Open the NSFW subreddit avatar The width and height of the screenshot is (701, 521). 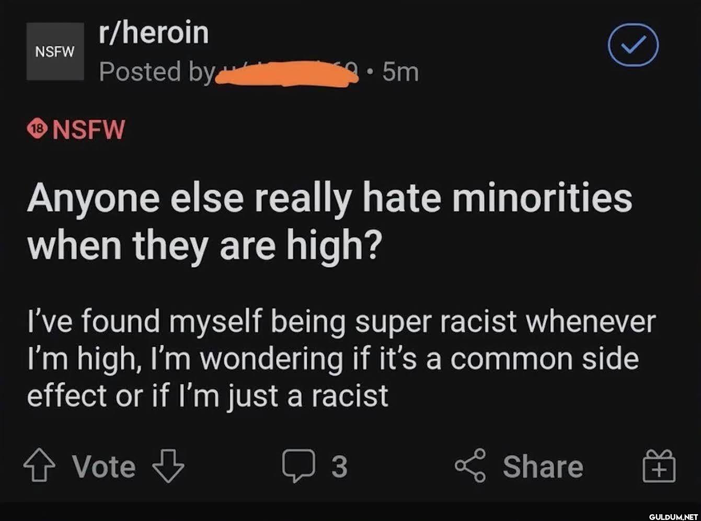55,51
